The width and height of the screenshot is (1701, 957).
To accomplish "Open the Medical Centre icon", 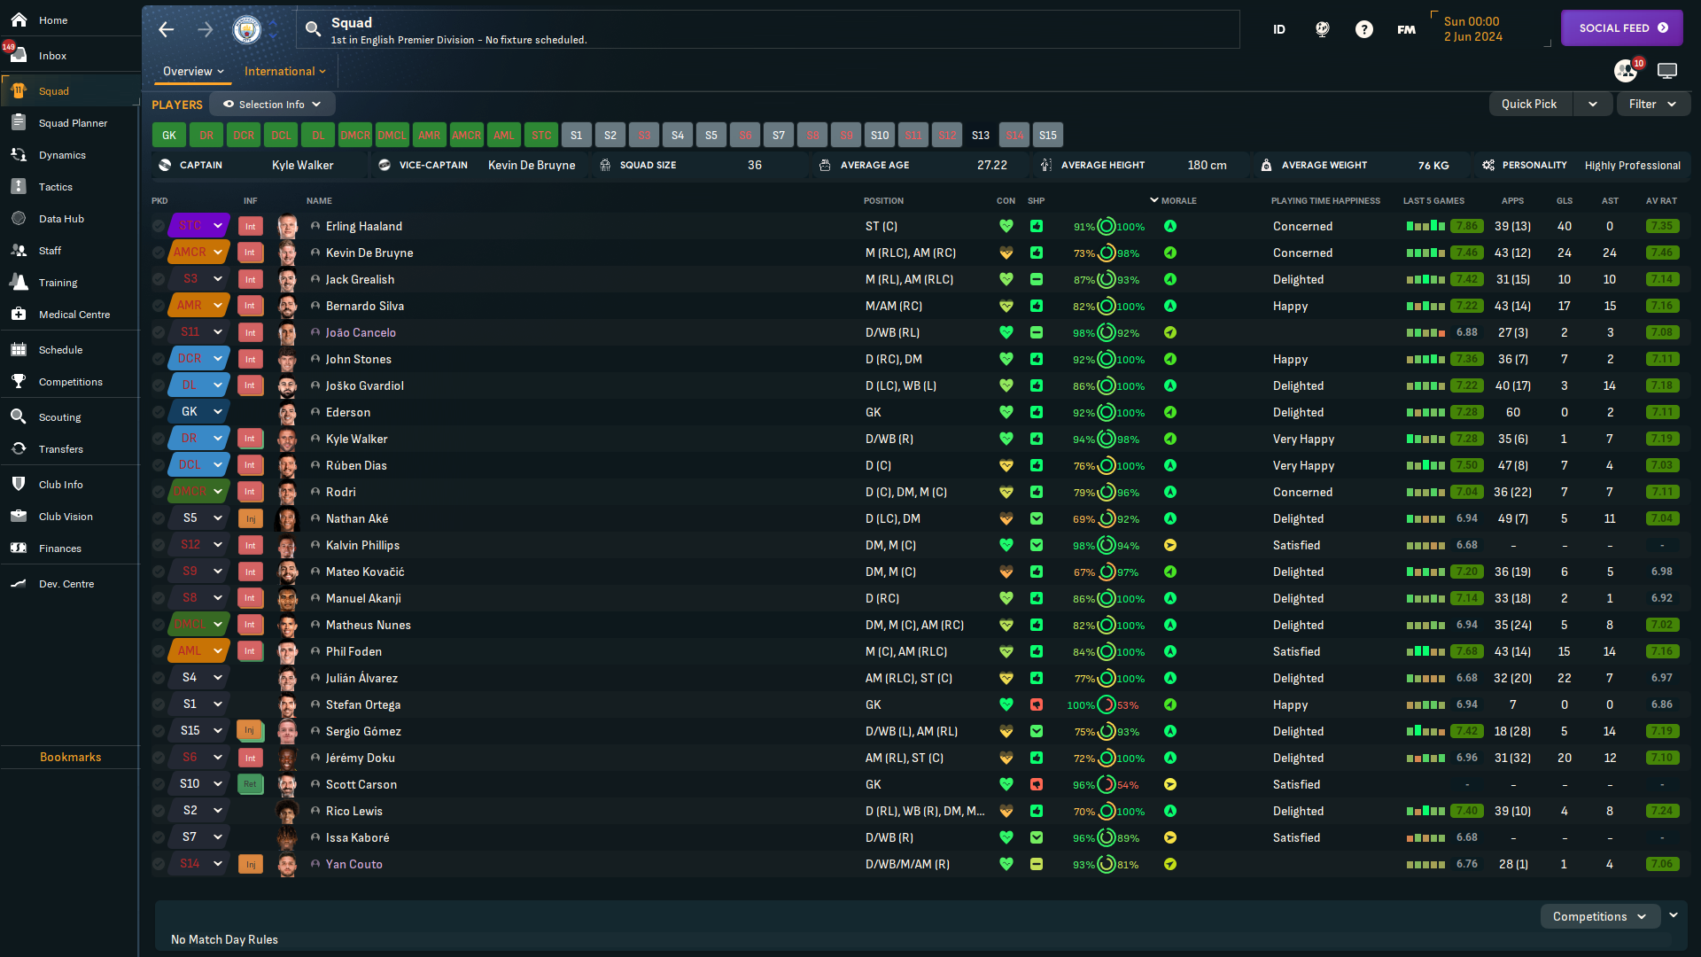I will [19, 315].
